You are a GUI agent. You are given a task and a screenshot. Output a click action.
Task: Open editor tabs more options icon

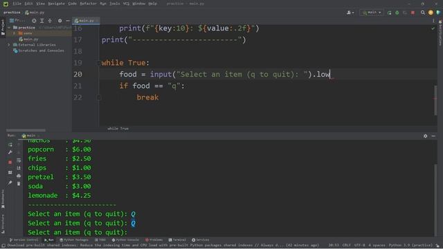pyautogui.click(x=433, y=21)
